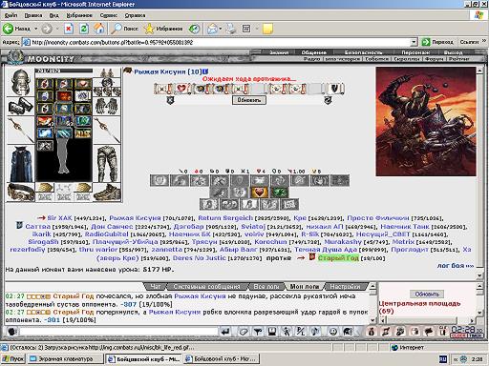489x366 pixels.
Task: Open the game's Безопасность menu
Action: click(363, 52)
